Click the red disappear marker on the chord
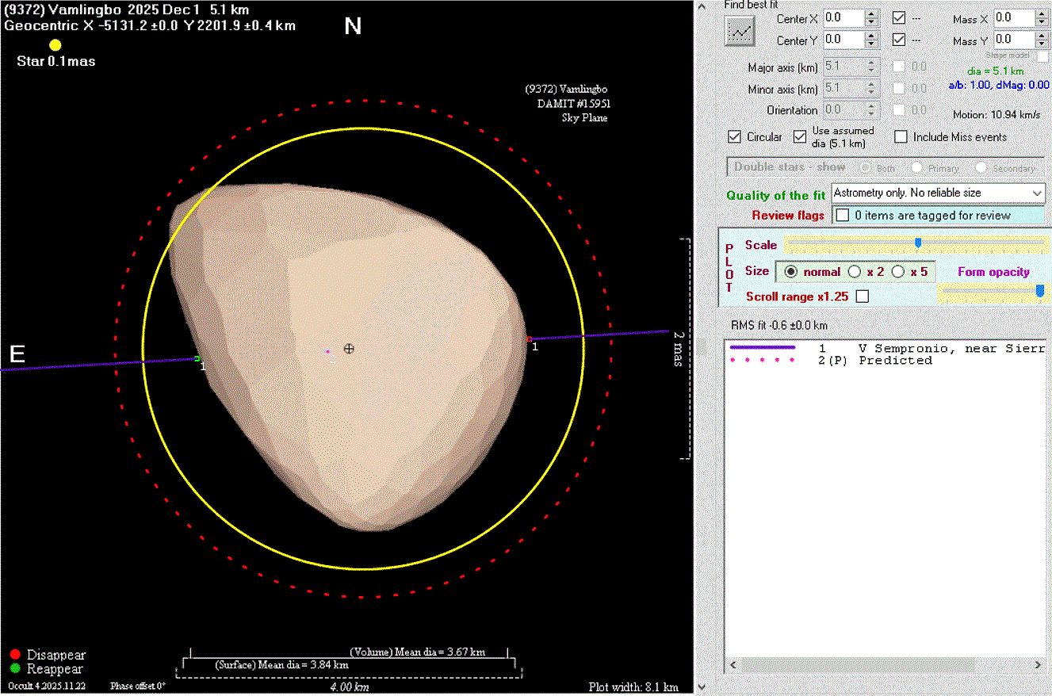 point(530,339)
